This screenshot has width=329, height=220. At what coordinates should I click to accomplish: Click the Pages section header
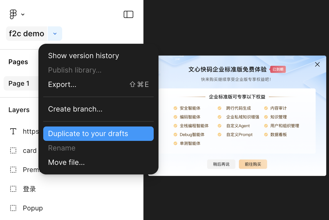18,62
